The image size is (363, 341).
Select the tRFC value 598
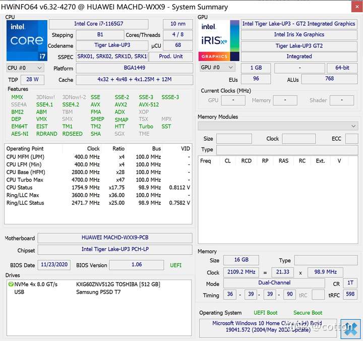(x=350, y=294)
